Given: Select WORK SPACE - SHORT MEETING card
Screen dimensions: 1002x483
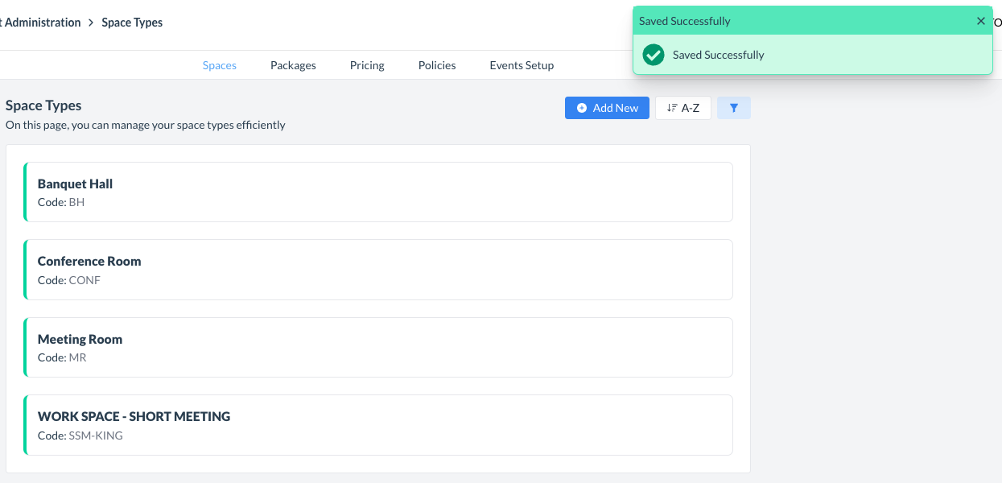Looking at the screenshot, I should [378, 425].
